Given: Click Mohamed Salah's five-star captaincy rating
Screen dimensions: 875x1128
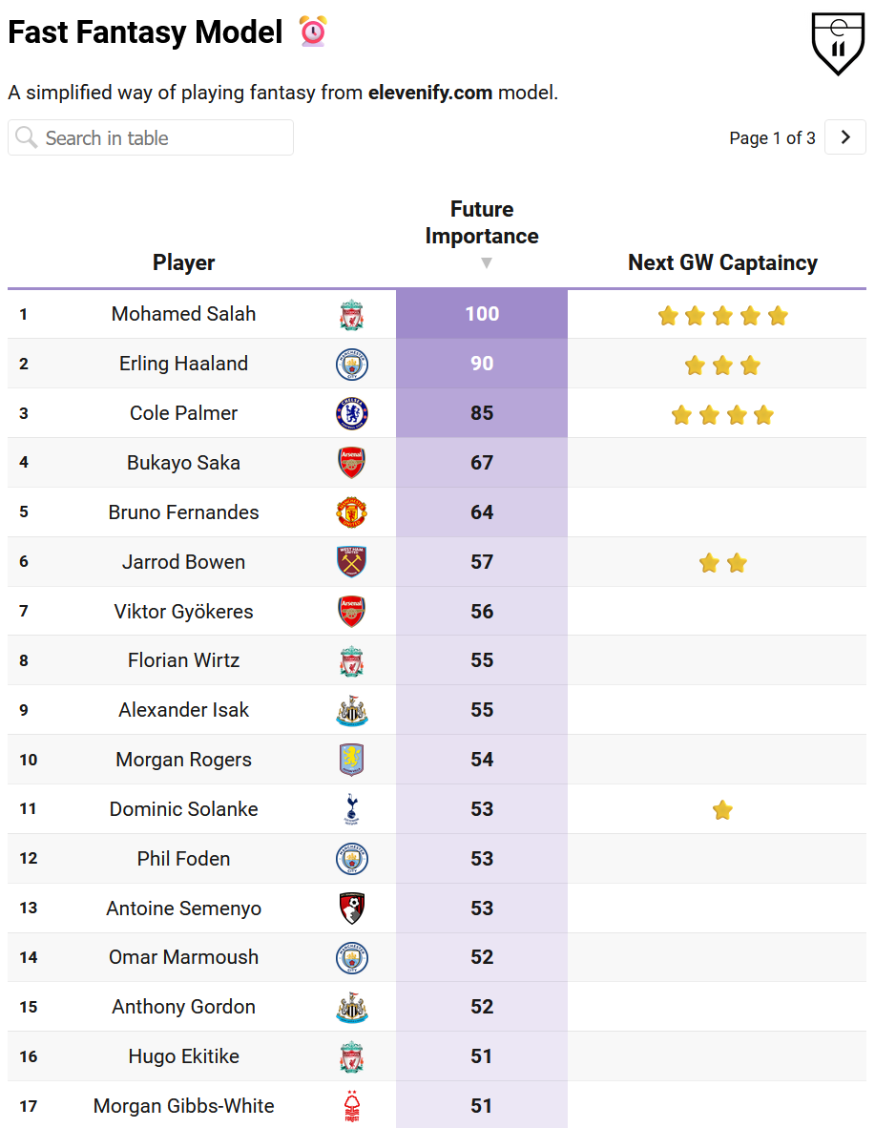Looking at the screenshot, I should pos(722,315).
